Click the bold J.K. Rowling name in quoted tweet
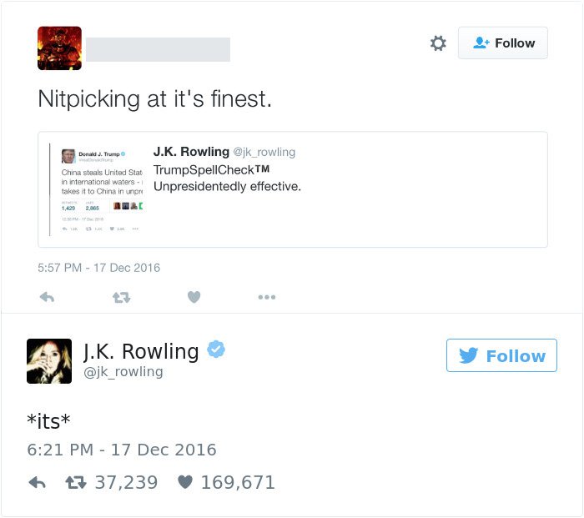584x518 pixels. 191,152
